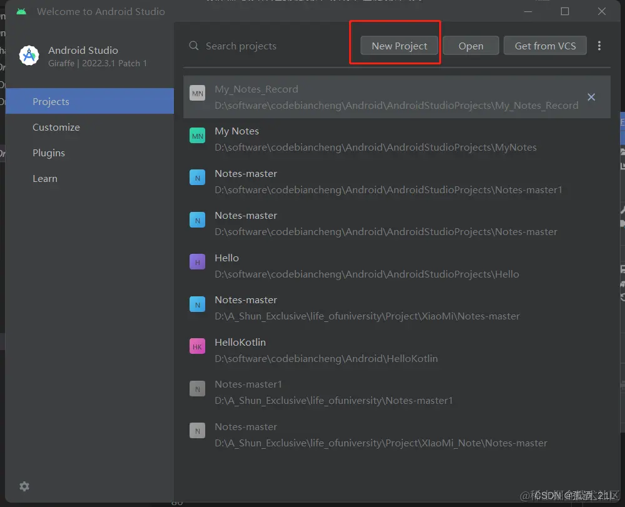Click the gray MN icon for My_Notes_Record
Viewport: 625px width, 507px height.
tap(197, 93)
